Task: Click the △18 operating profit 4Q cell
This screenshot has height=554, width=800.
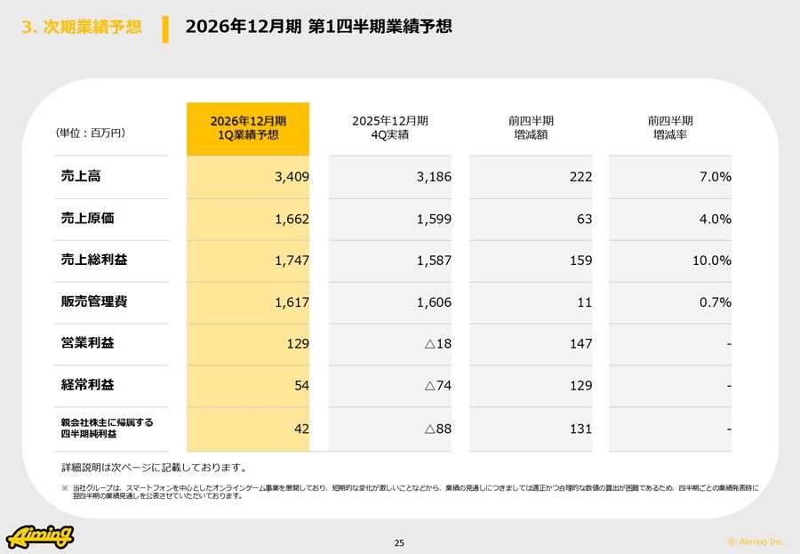Action: click(x=437, y=344)
